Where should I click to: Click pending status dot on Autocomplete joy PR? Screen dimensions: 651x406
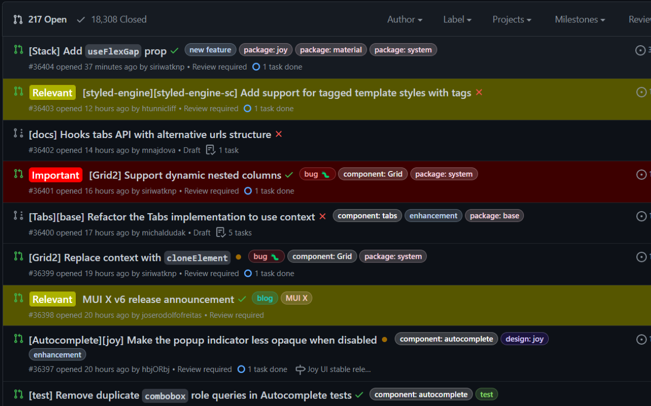pos(384,340)
